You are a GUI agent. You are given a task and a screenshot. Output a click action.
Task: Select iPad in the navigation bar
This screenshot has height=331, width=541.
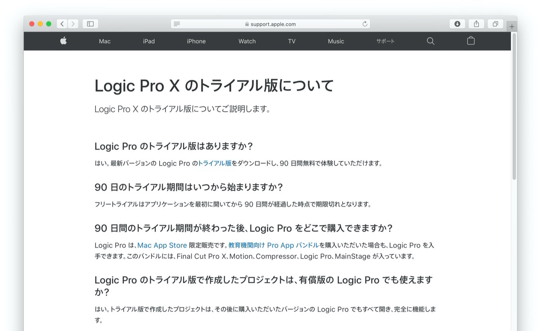point(148,41)
